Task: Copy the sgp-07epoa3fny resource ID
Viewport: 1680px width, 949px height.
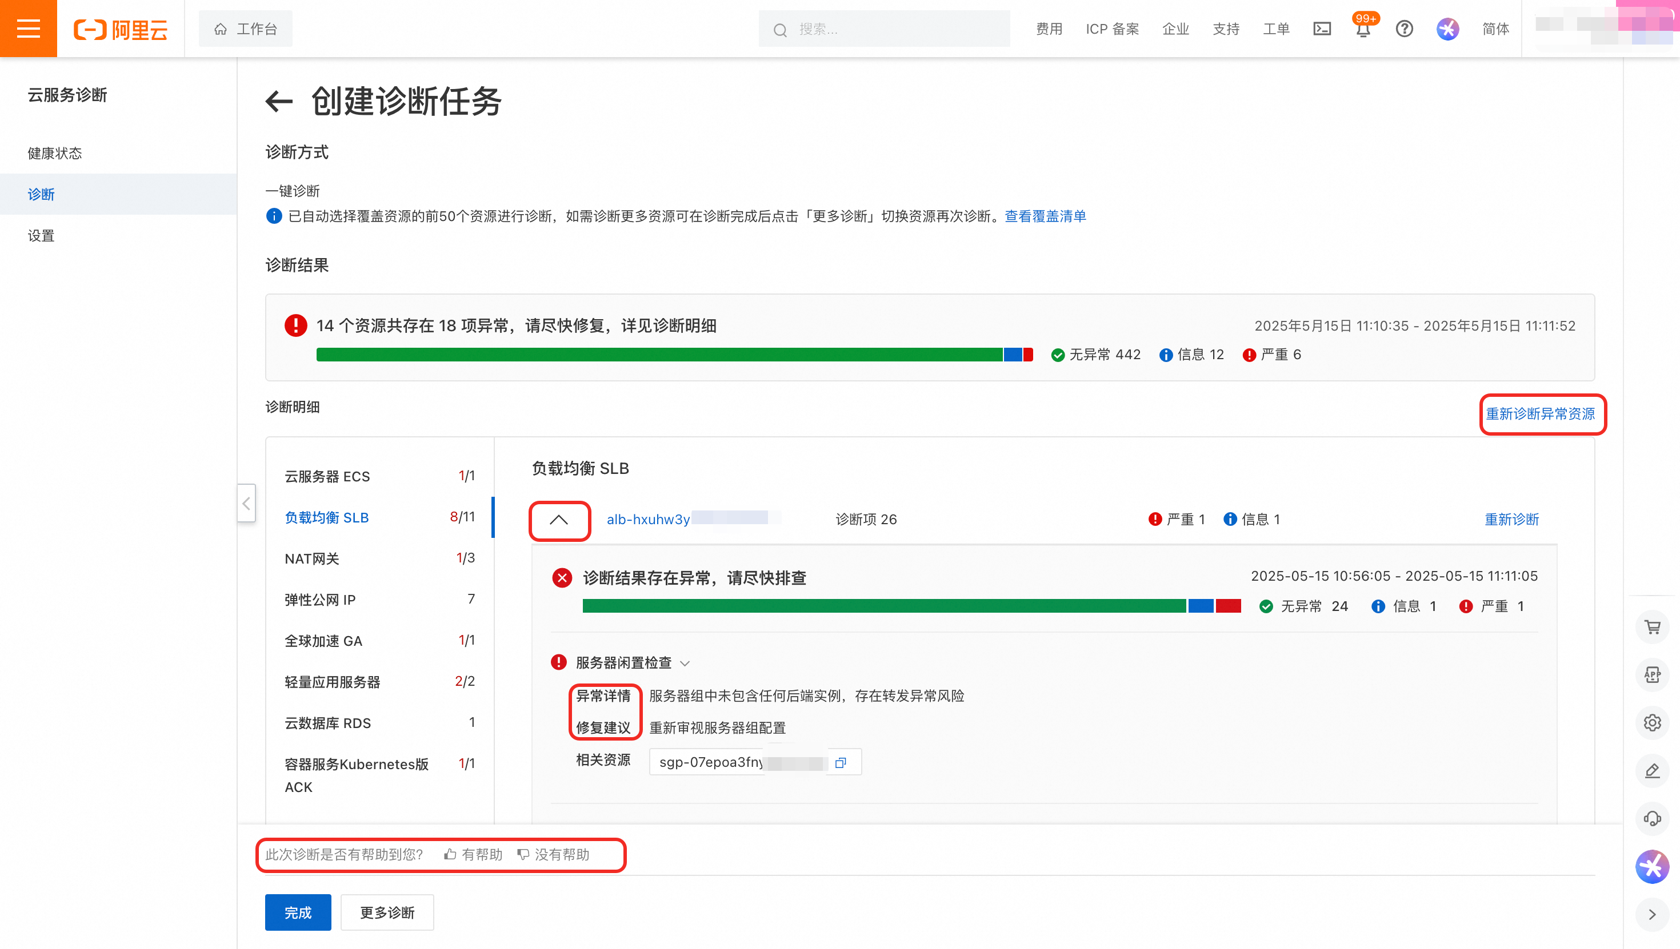Action: point(841,762)
